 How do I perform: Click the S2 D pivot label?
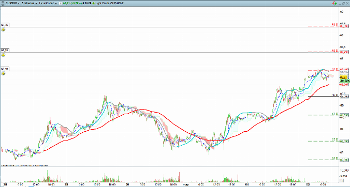[335, 139]
